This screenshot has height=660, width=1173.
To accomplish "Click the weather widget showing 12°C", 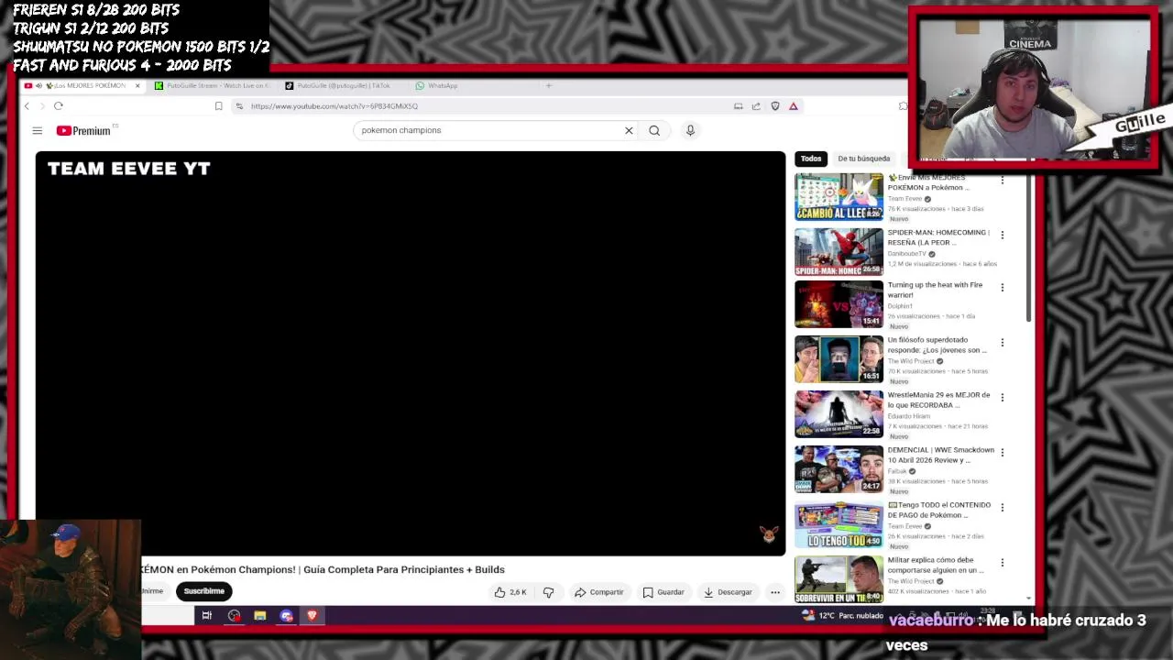I will click(x=842, y=616).
